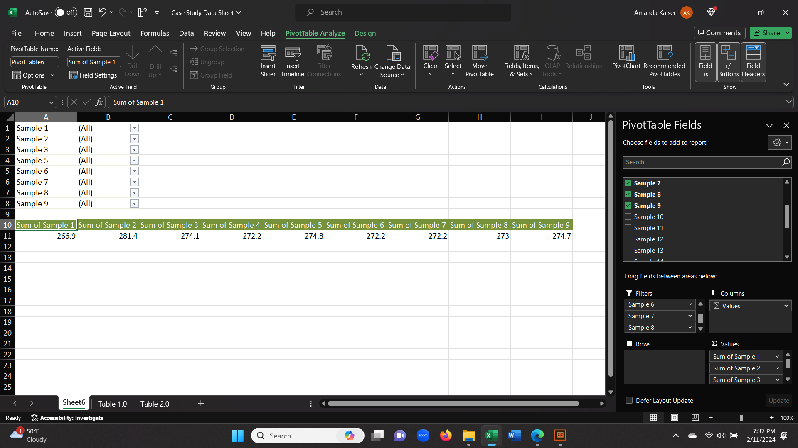Enable Sample 10 field in PivotTable

[628, 217]
